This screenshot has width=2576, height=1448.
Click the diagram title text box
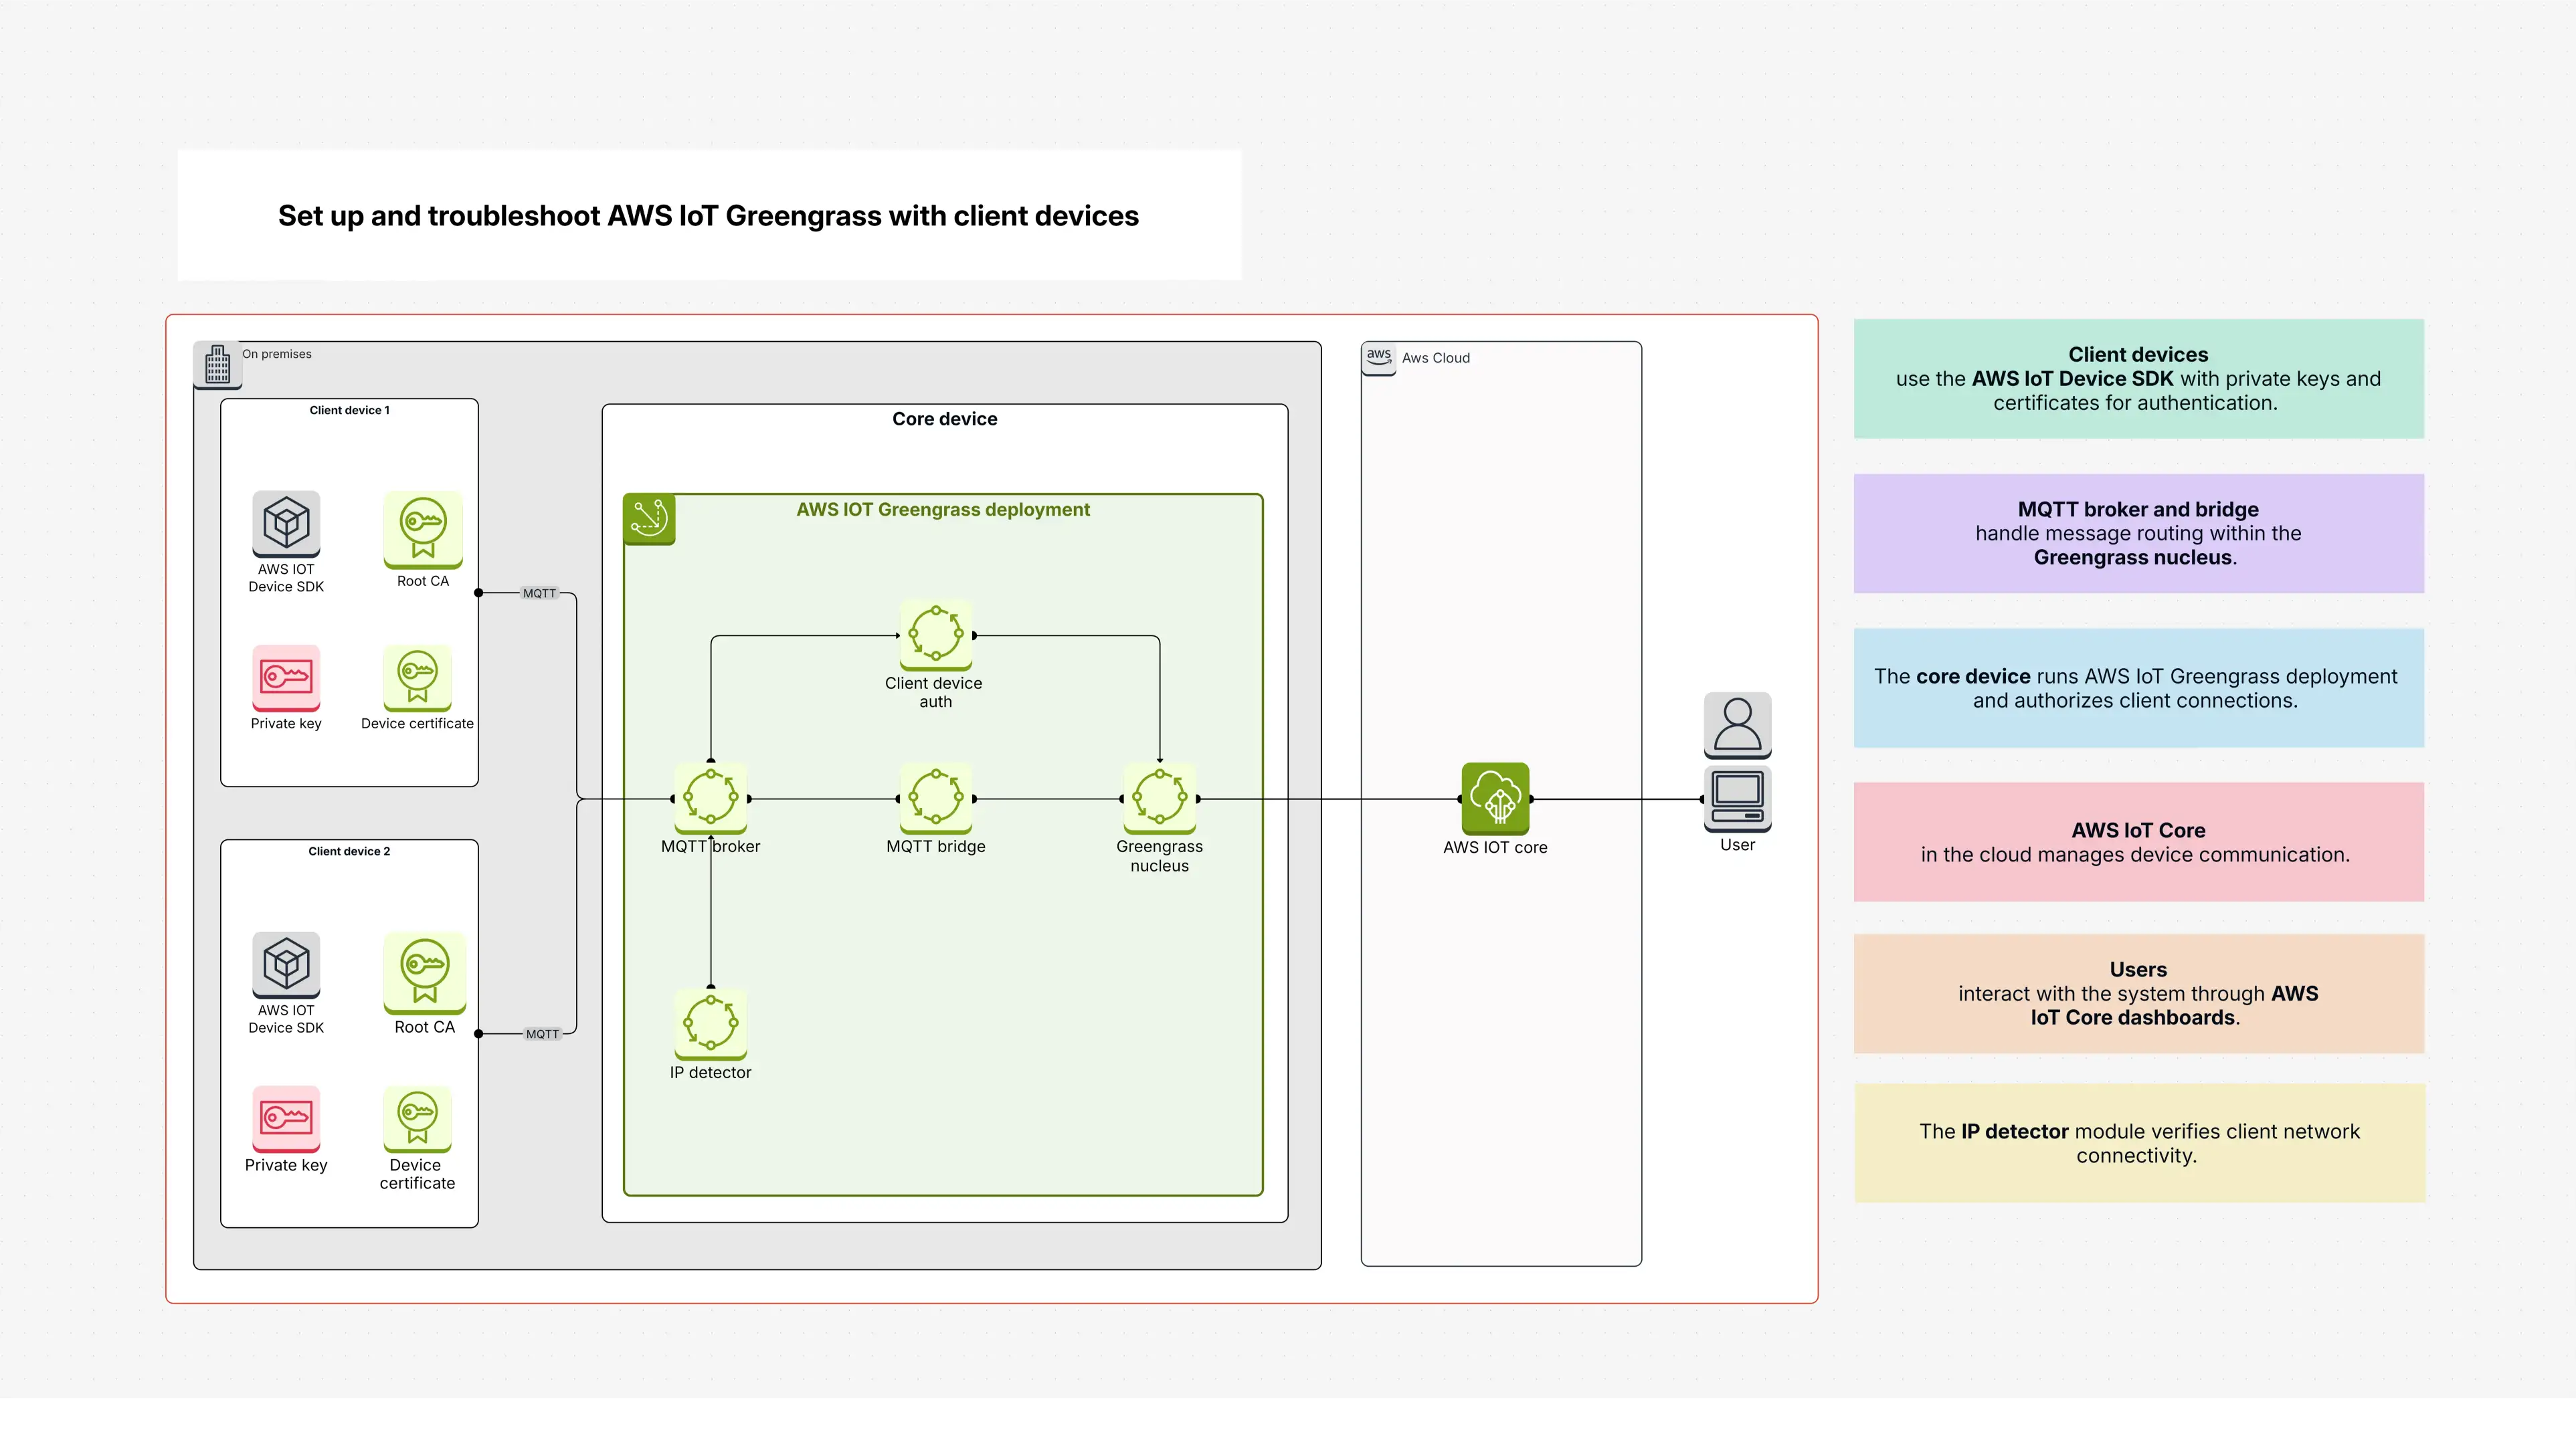[x=708, y=216]
